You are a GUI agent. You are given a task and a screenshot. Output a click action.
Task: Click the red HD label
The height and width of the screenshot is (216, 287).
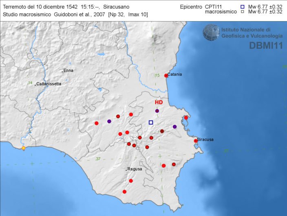[x=159, y=103]
